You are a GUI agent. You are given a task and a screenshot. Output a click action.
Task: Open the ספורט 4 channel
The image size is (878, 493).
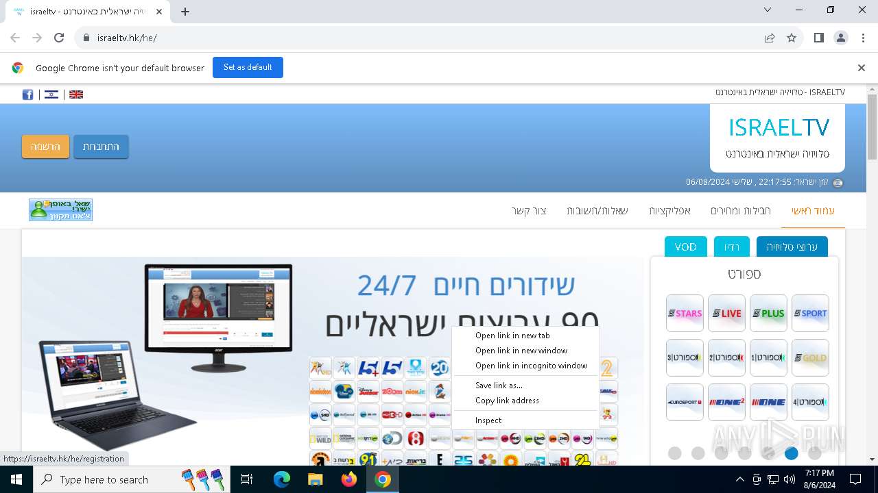[x=810, y=402]
